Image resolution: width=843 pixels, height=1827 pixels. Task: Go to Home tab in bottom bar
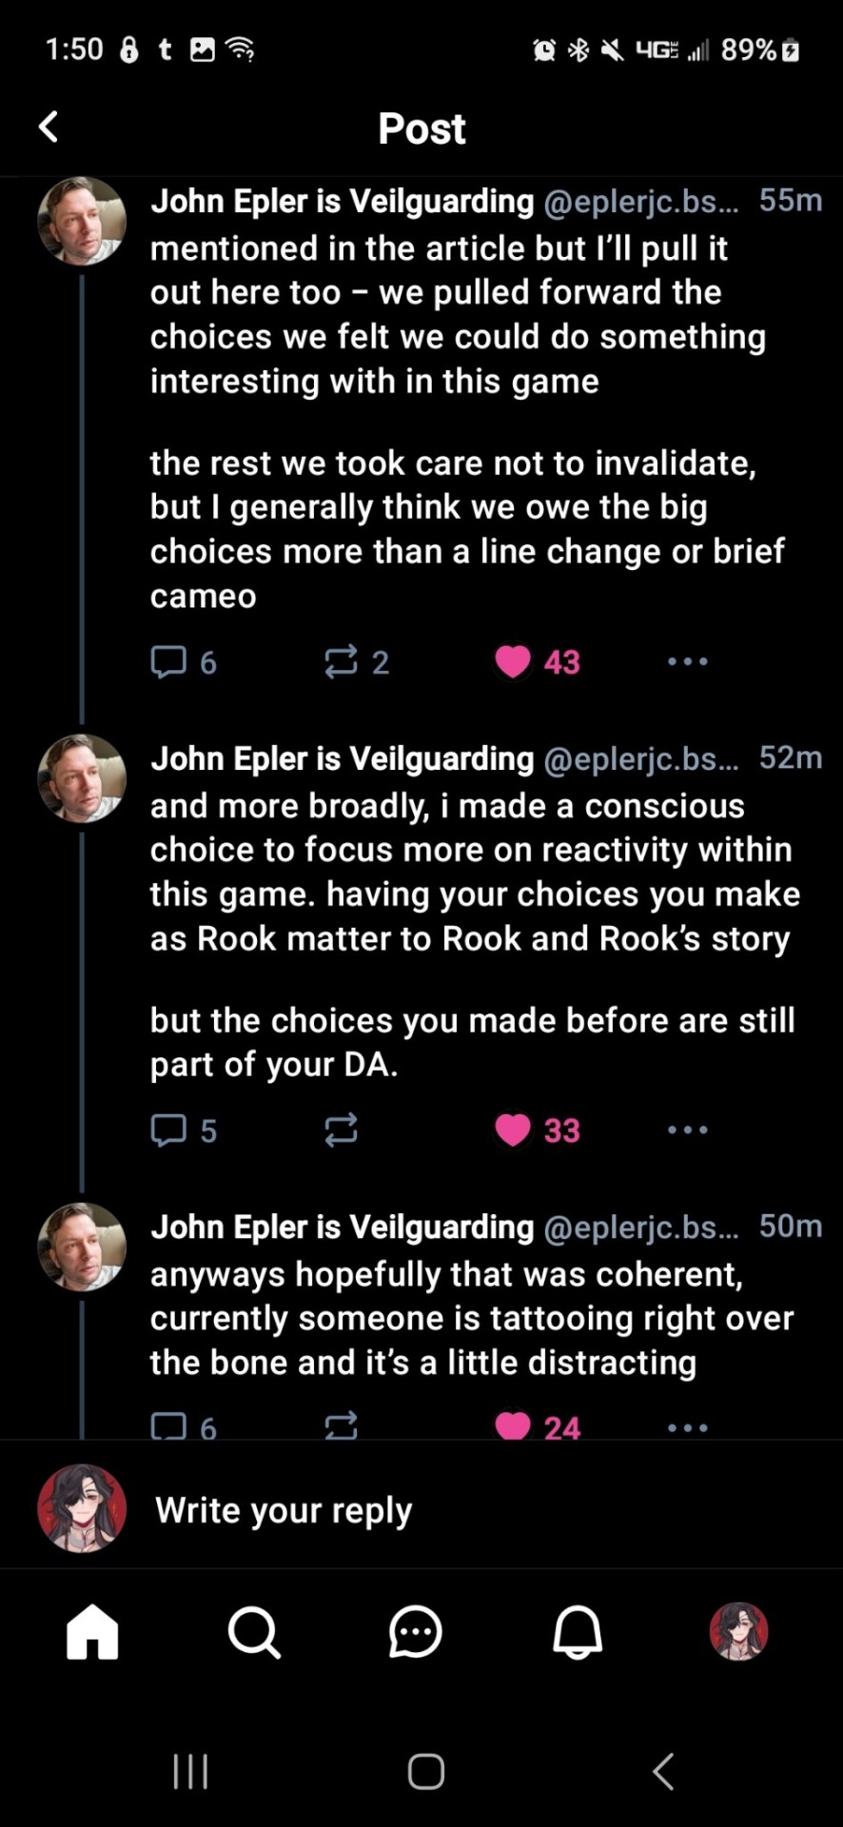(92, 1632)
